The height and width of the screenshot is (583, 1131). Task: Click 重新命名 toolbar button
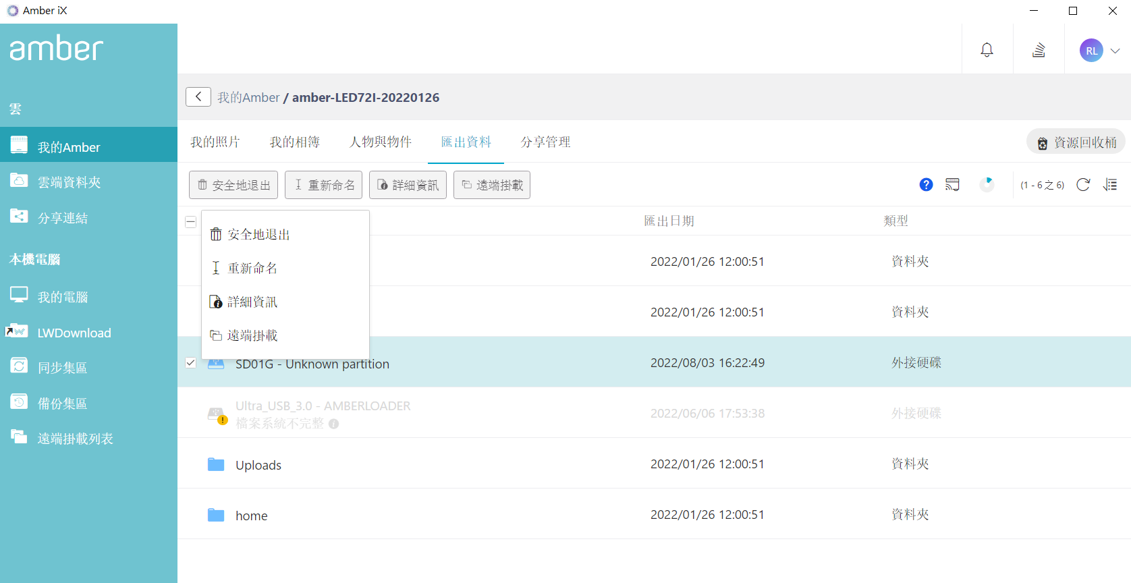point(324,185)
